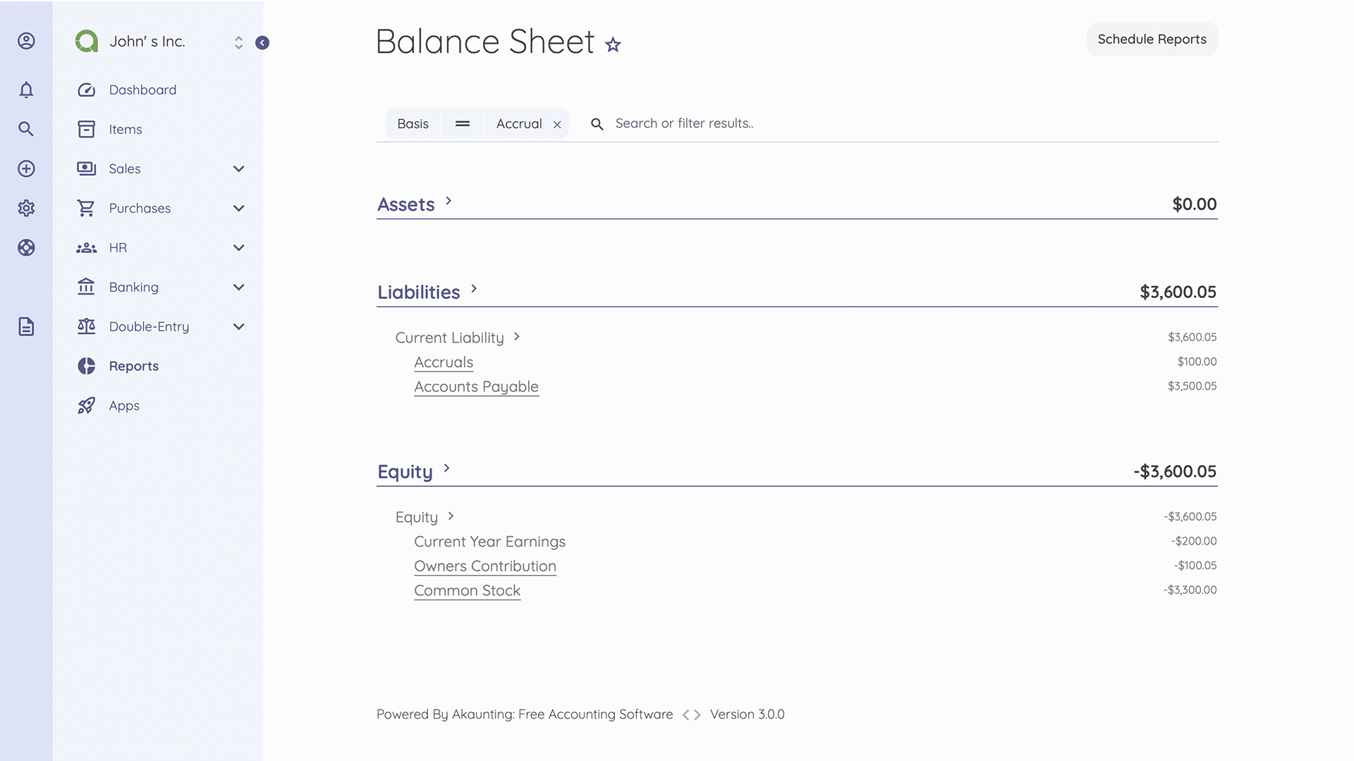The image size is (1354, 761).
Task: Open the notifications bell
Action: pos(26,90)
